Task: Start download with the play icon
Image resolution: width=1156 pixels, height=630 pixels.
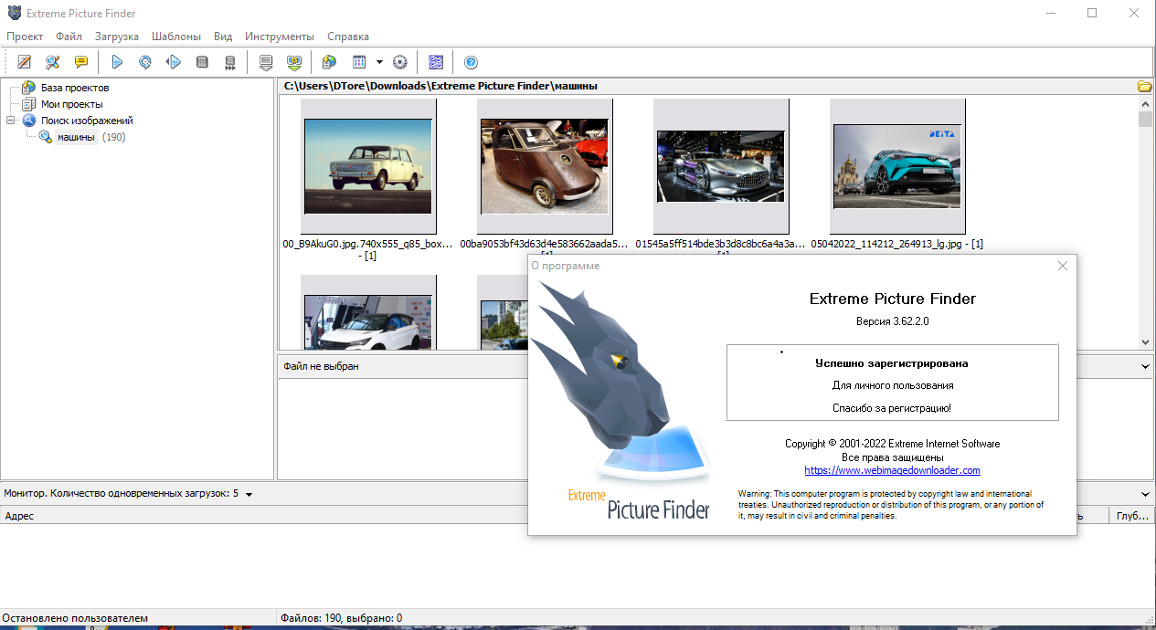Action: pos(117,62)
